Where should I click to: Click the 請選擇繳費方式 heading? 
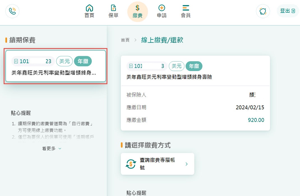[x=147, y=145]
